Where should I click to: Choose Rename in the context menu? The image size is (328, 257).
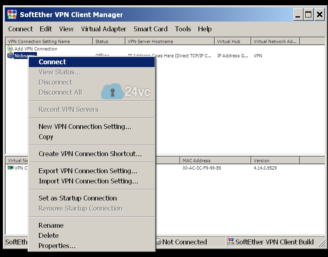(92, 225)
